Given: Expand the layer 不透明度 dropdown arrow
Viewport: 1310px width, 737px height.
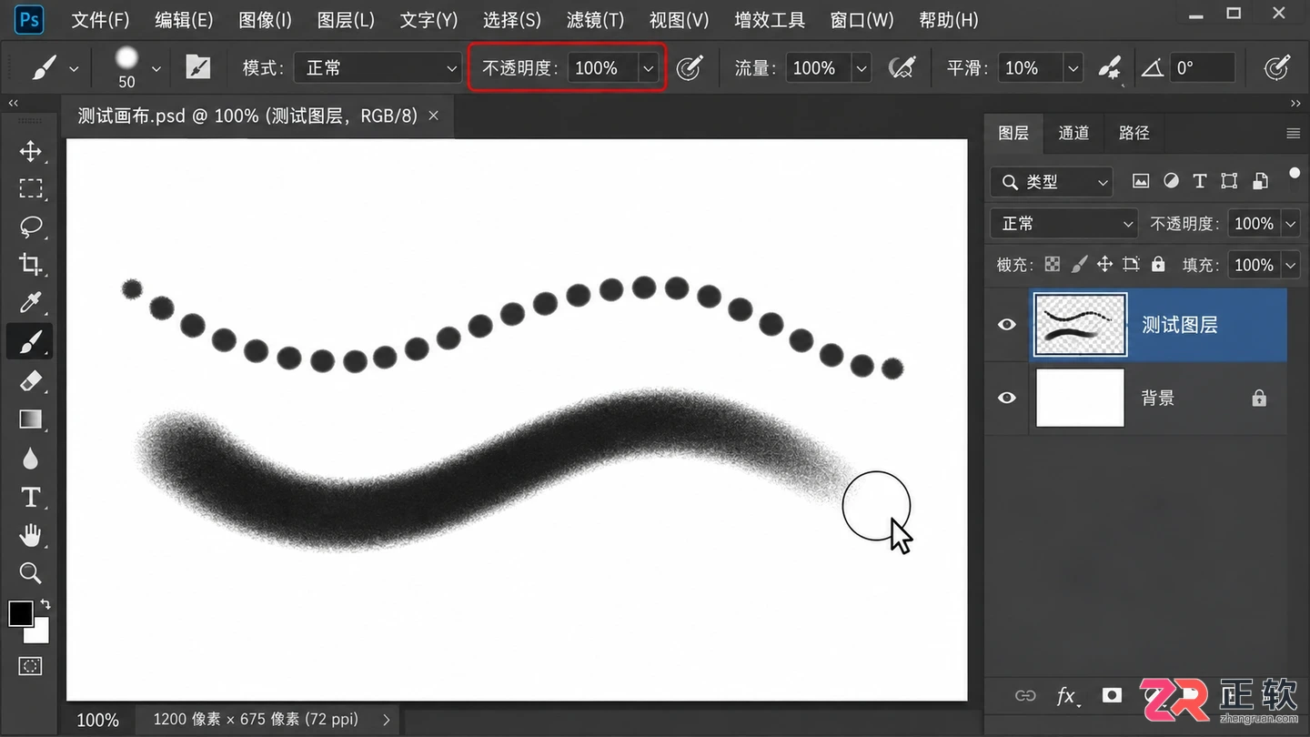Looking at the screenshot, I should pos(1290,224).
